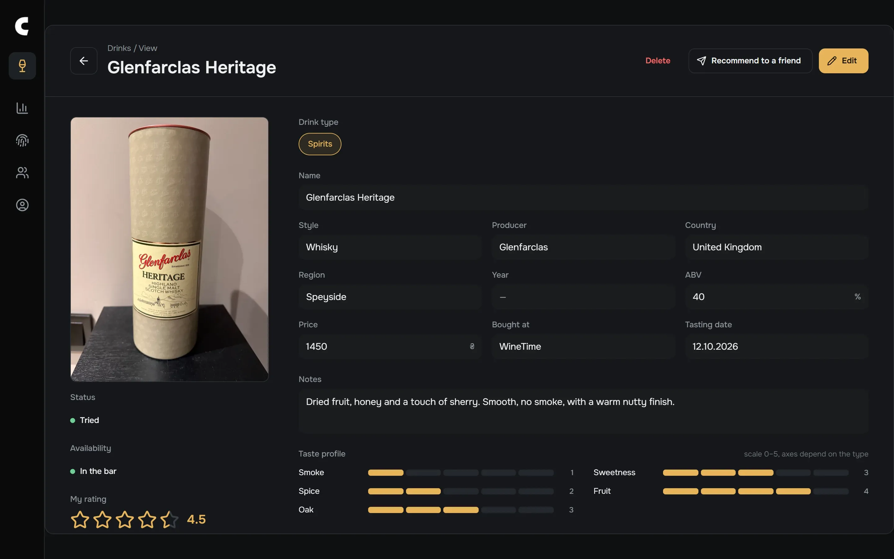Image resolution: width=894 pixels, height=559 pixels.
Task: Click Recommend to a friend
Action: coord(750,61)
